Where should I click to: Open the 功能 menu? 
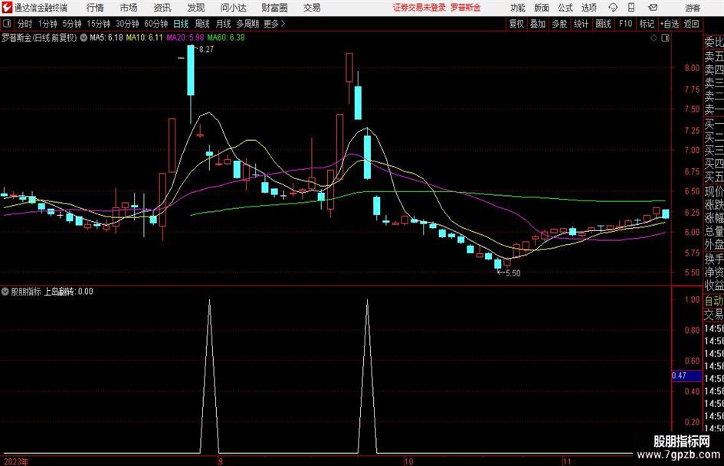(x=518, y=8)
